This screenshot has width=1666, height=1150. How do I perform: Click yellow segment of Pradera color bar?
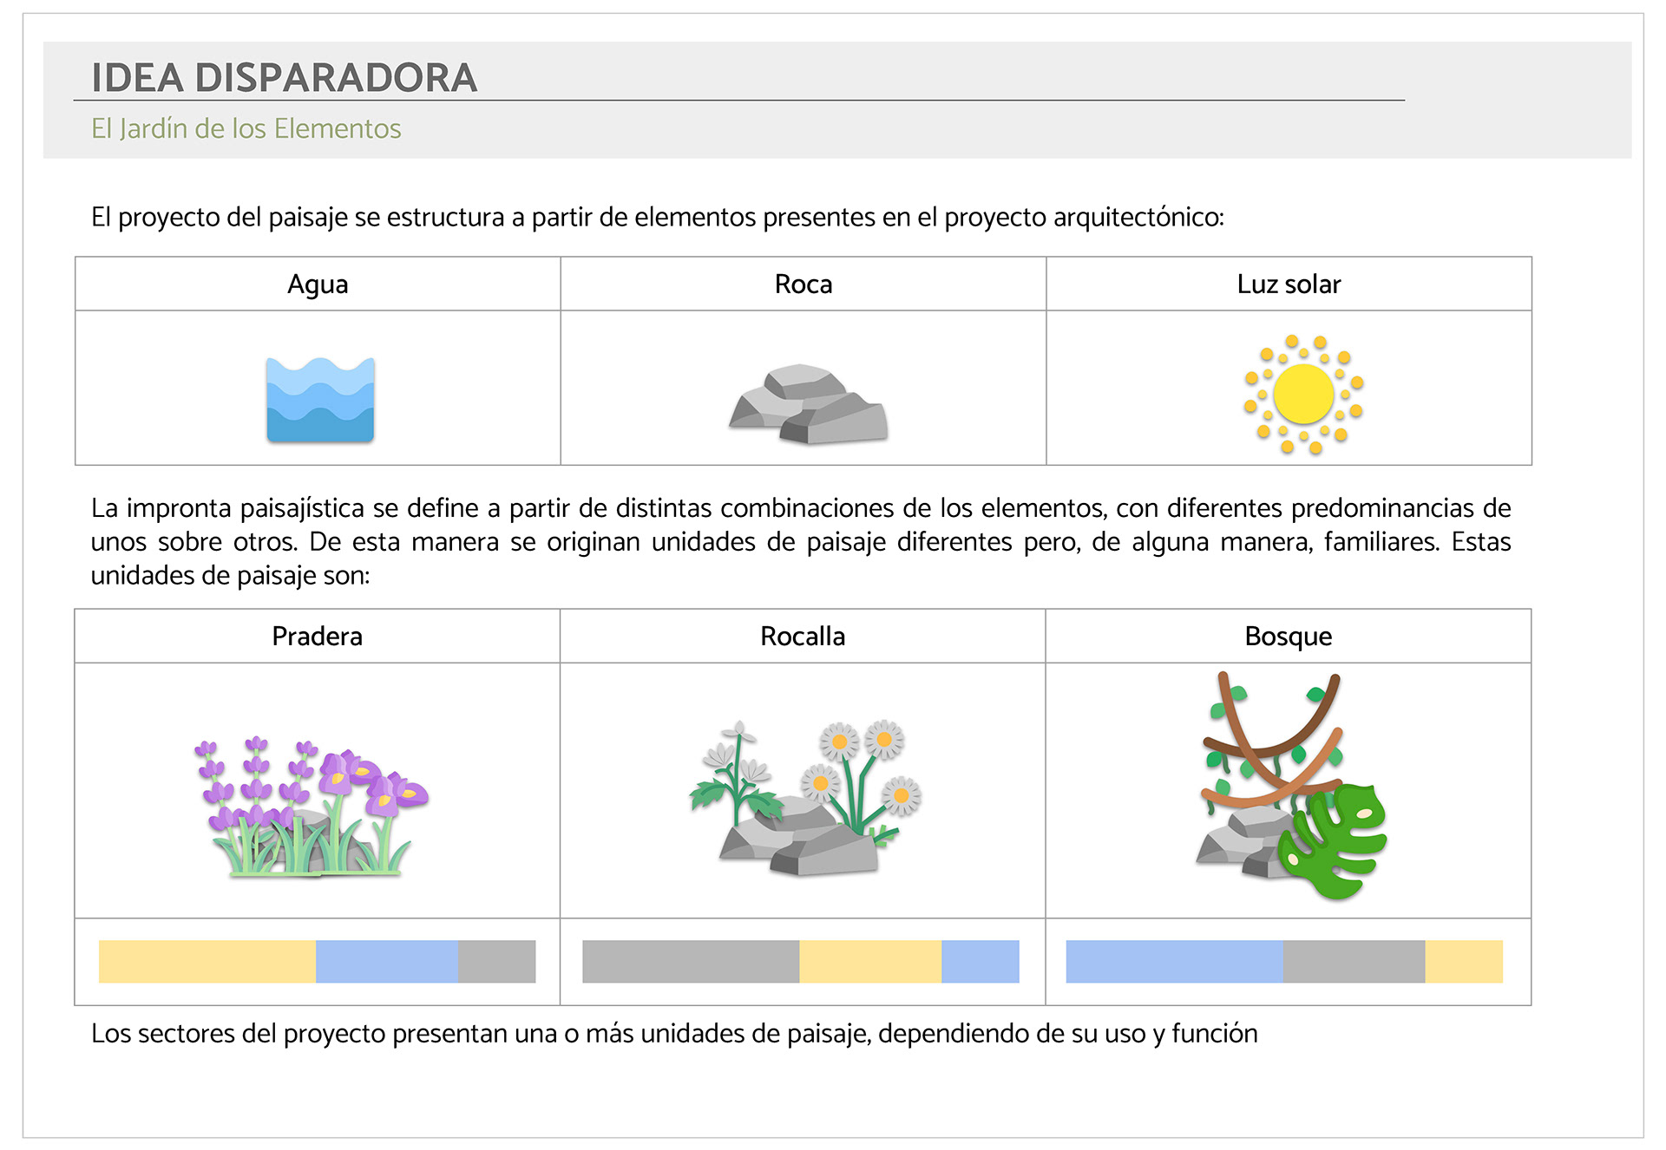tap(207, 962)
